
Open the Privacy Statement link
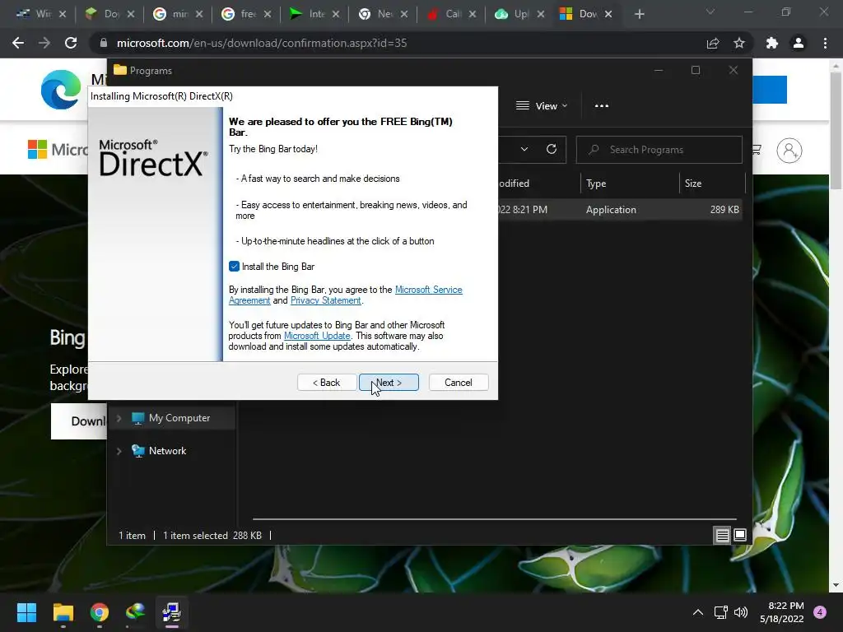325,300
